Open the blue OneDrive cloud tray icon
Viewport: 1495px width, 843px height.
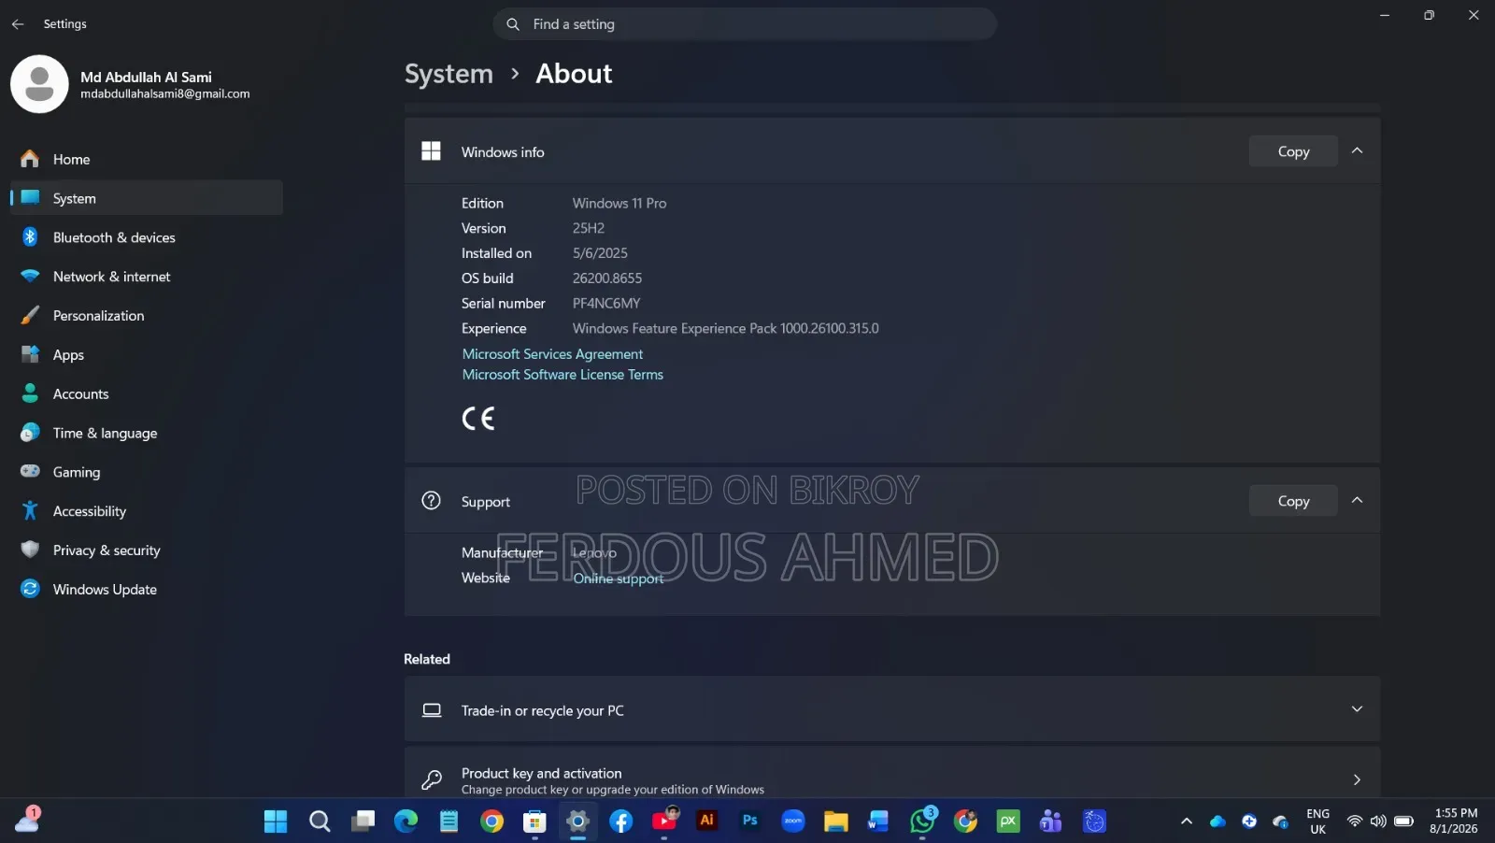[1217, 822]
